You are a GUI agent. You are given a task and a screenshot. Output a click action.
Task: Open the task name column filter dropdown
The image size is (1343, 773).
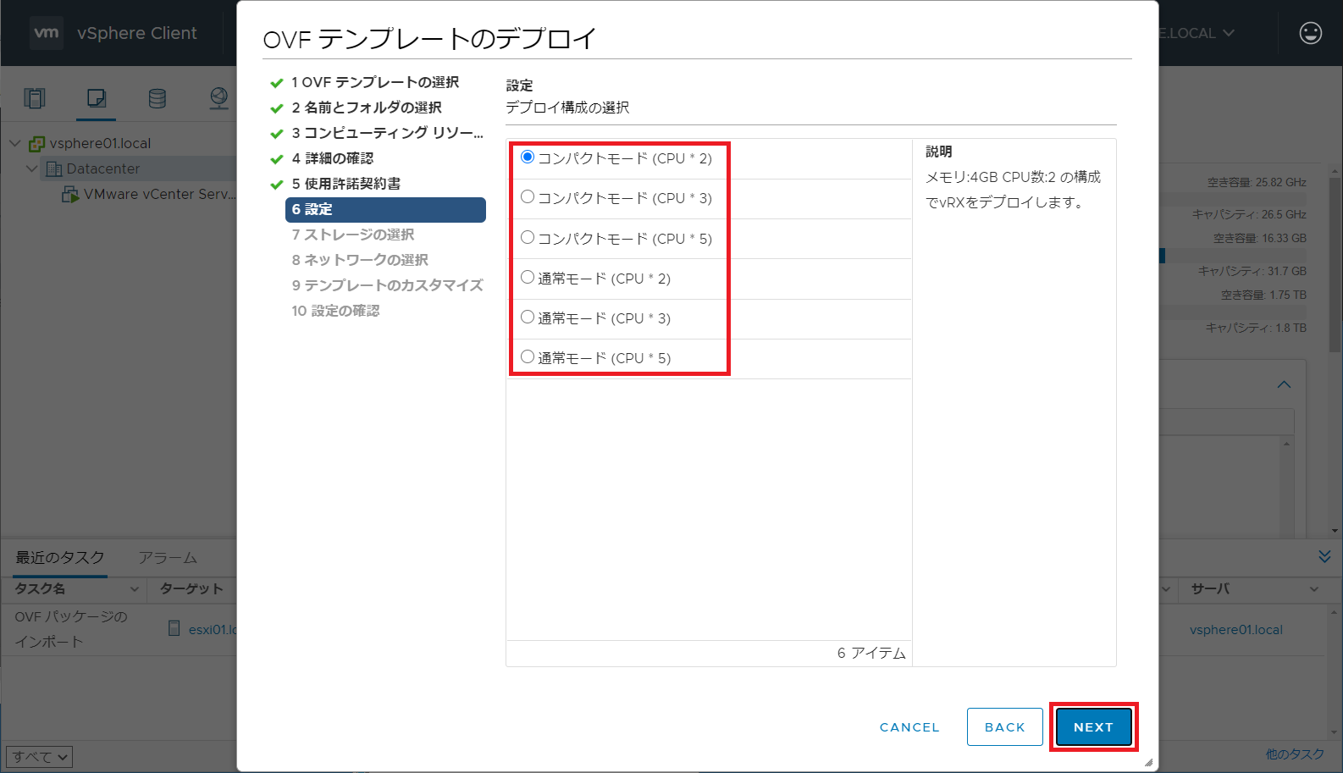click(134, 588)
